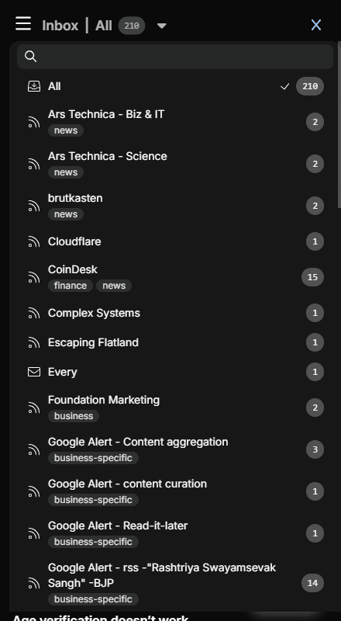Click the RSS icon beside Escaping Flatland
341x621 pixels.
(34, 342)
